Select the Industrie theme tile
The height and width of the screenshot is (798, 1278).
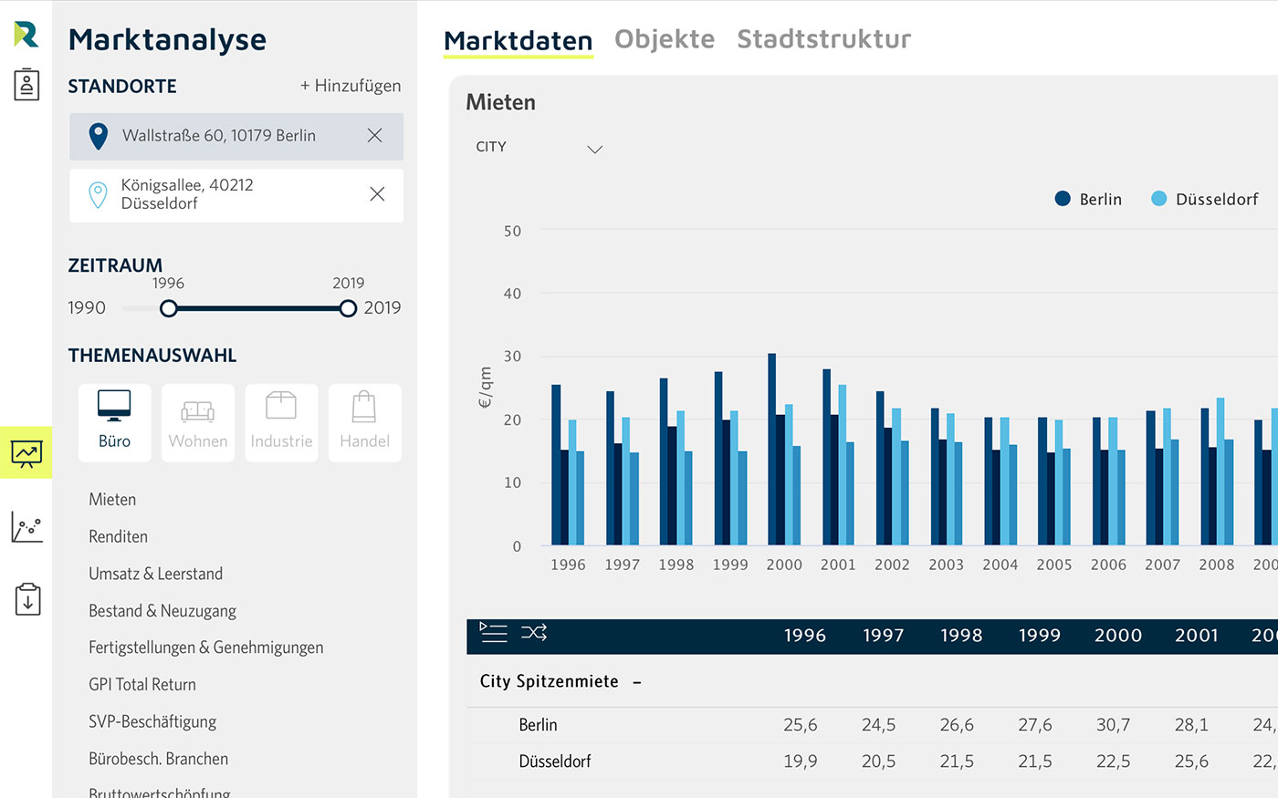click(281, 422)
